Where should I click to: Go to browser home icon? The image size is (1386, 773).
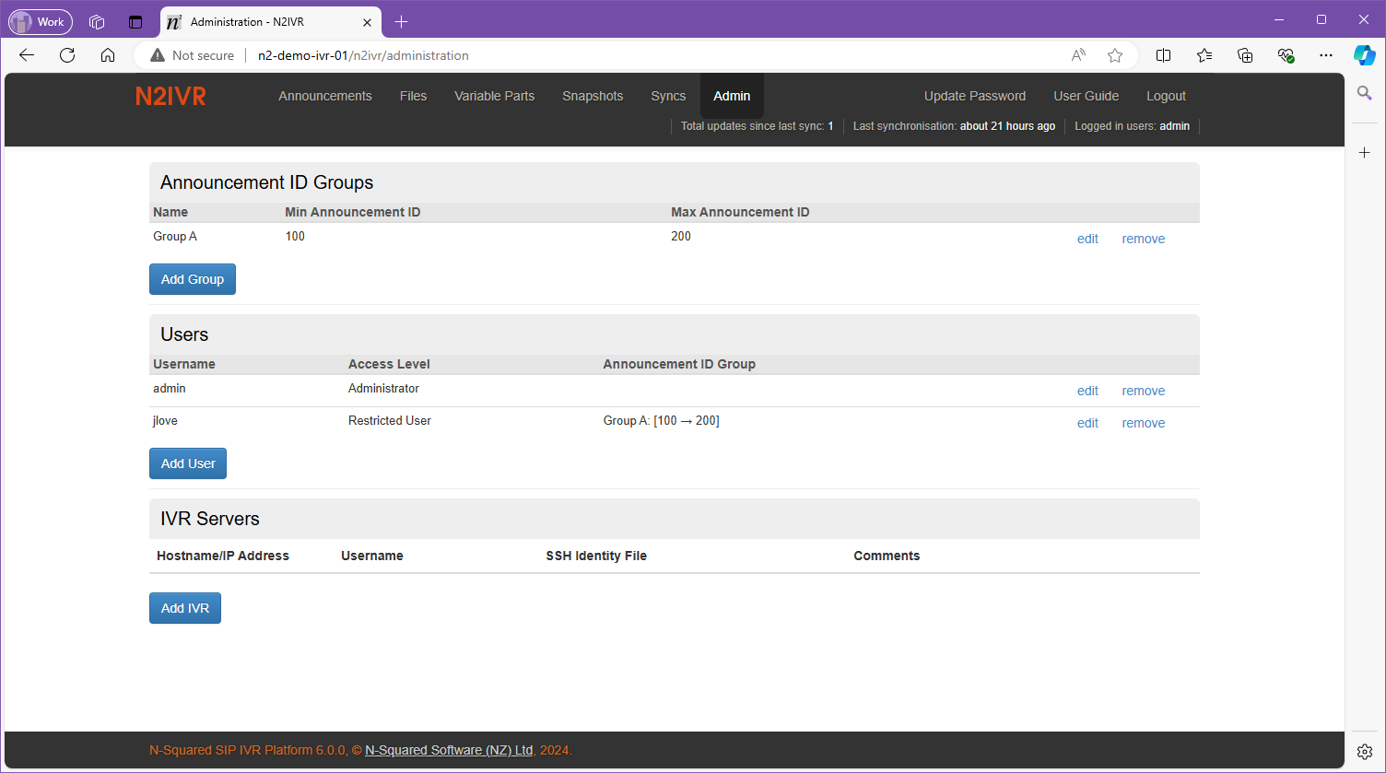(x=108, y=55)
